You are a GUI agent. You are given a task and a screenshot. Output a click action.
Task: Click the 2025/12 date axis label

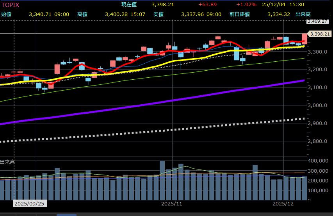pyautogui.click(x=283, y=204)
